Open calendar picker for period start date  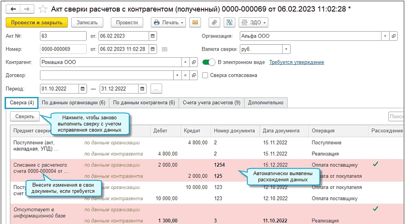(83, 88)
